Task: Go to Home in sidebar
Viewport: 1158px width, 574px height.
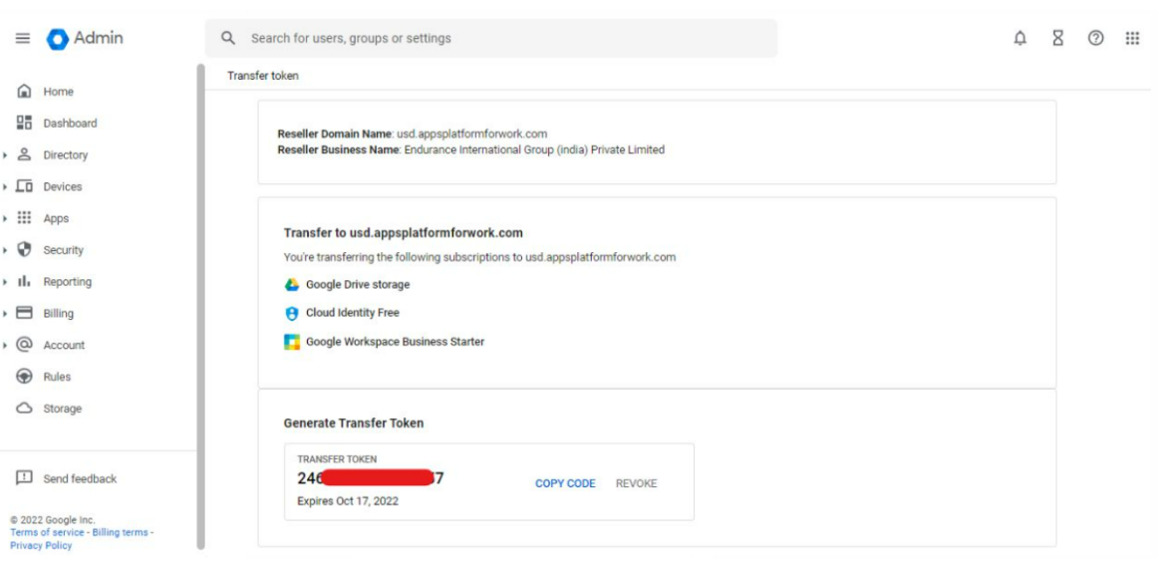Action: coord(59,92)
